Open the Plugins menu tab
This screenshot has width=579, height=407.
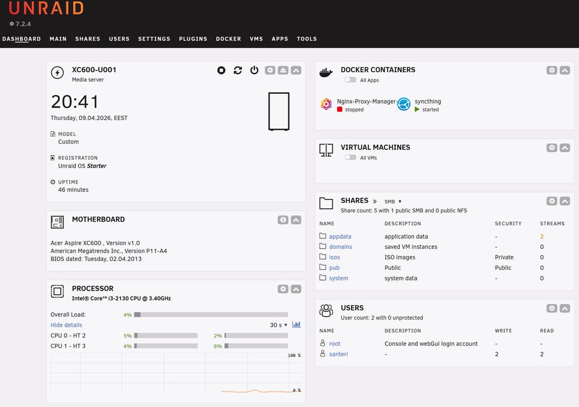pos(193,39)
